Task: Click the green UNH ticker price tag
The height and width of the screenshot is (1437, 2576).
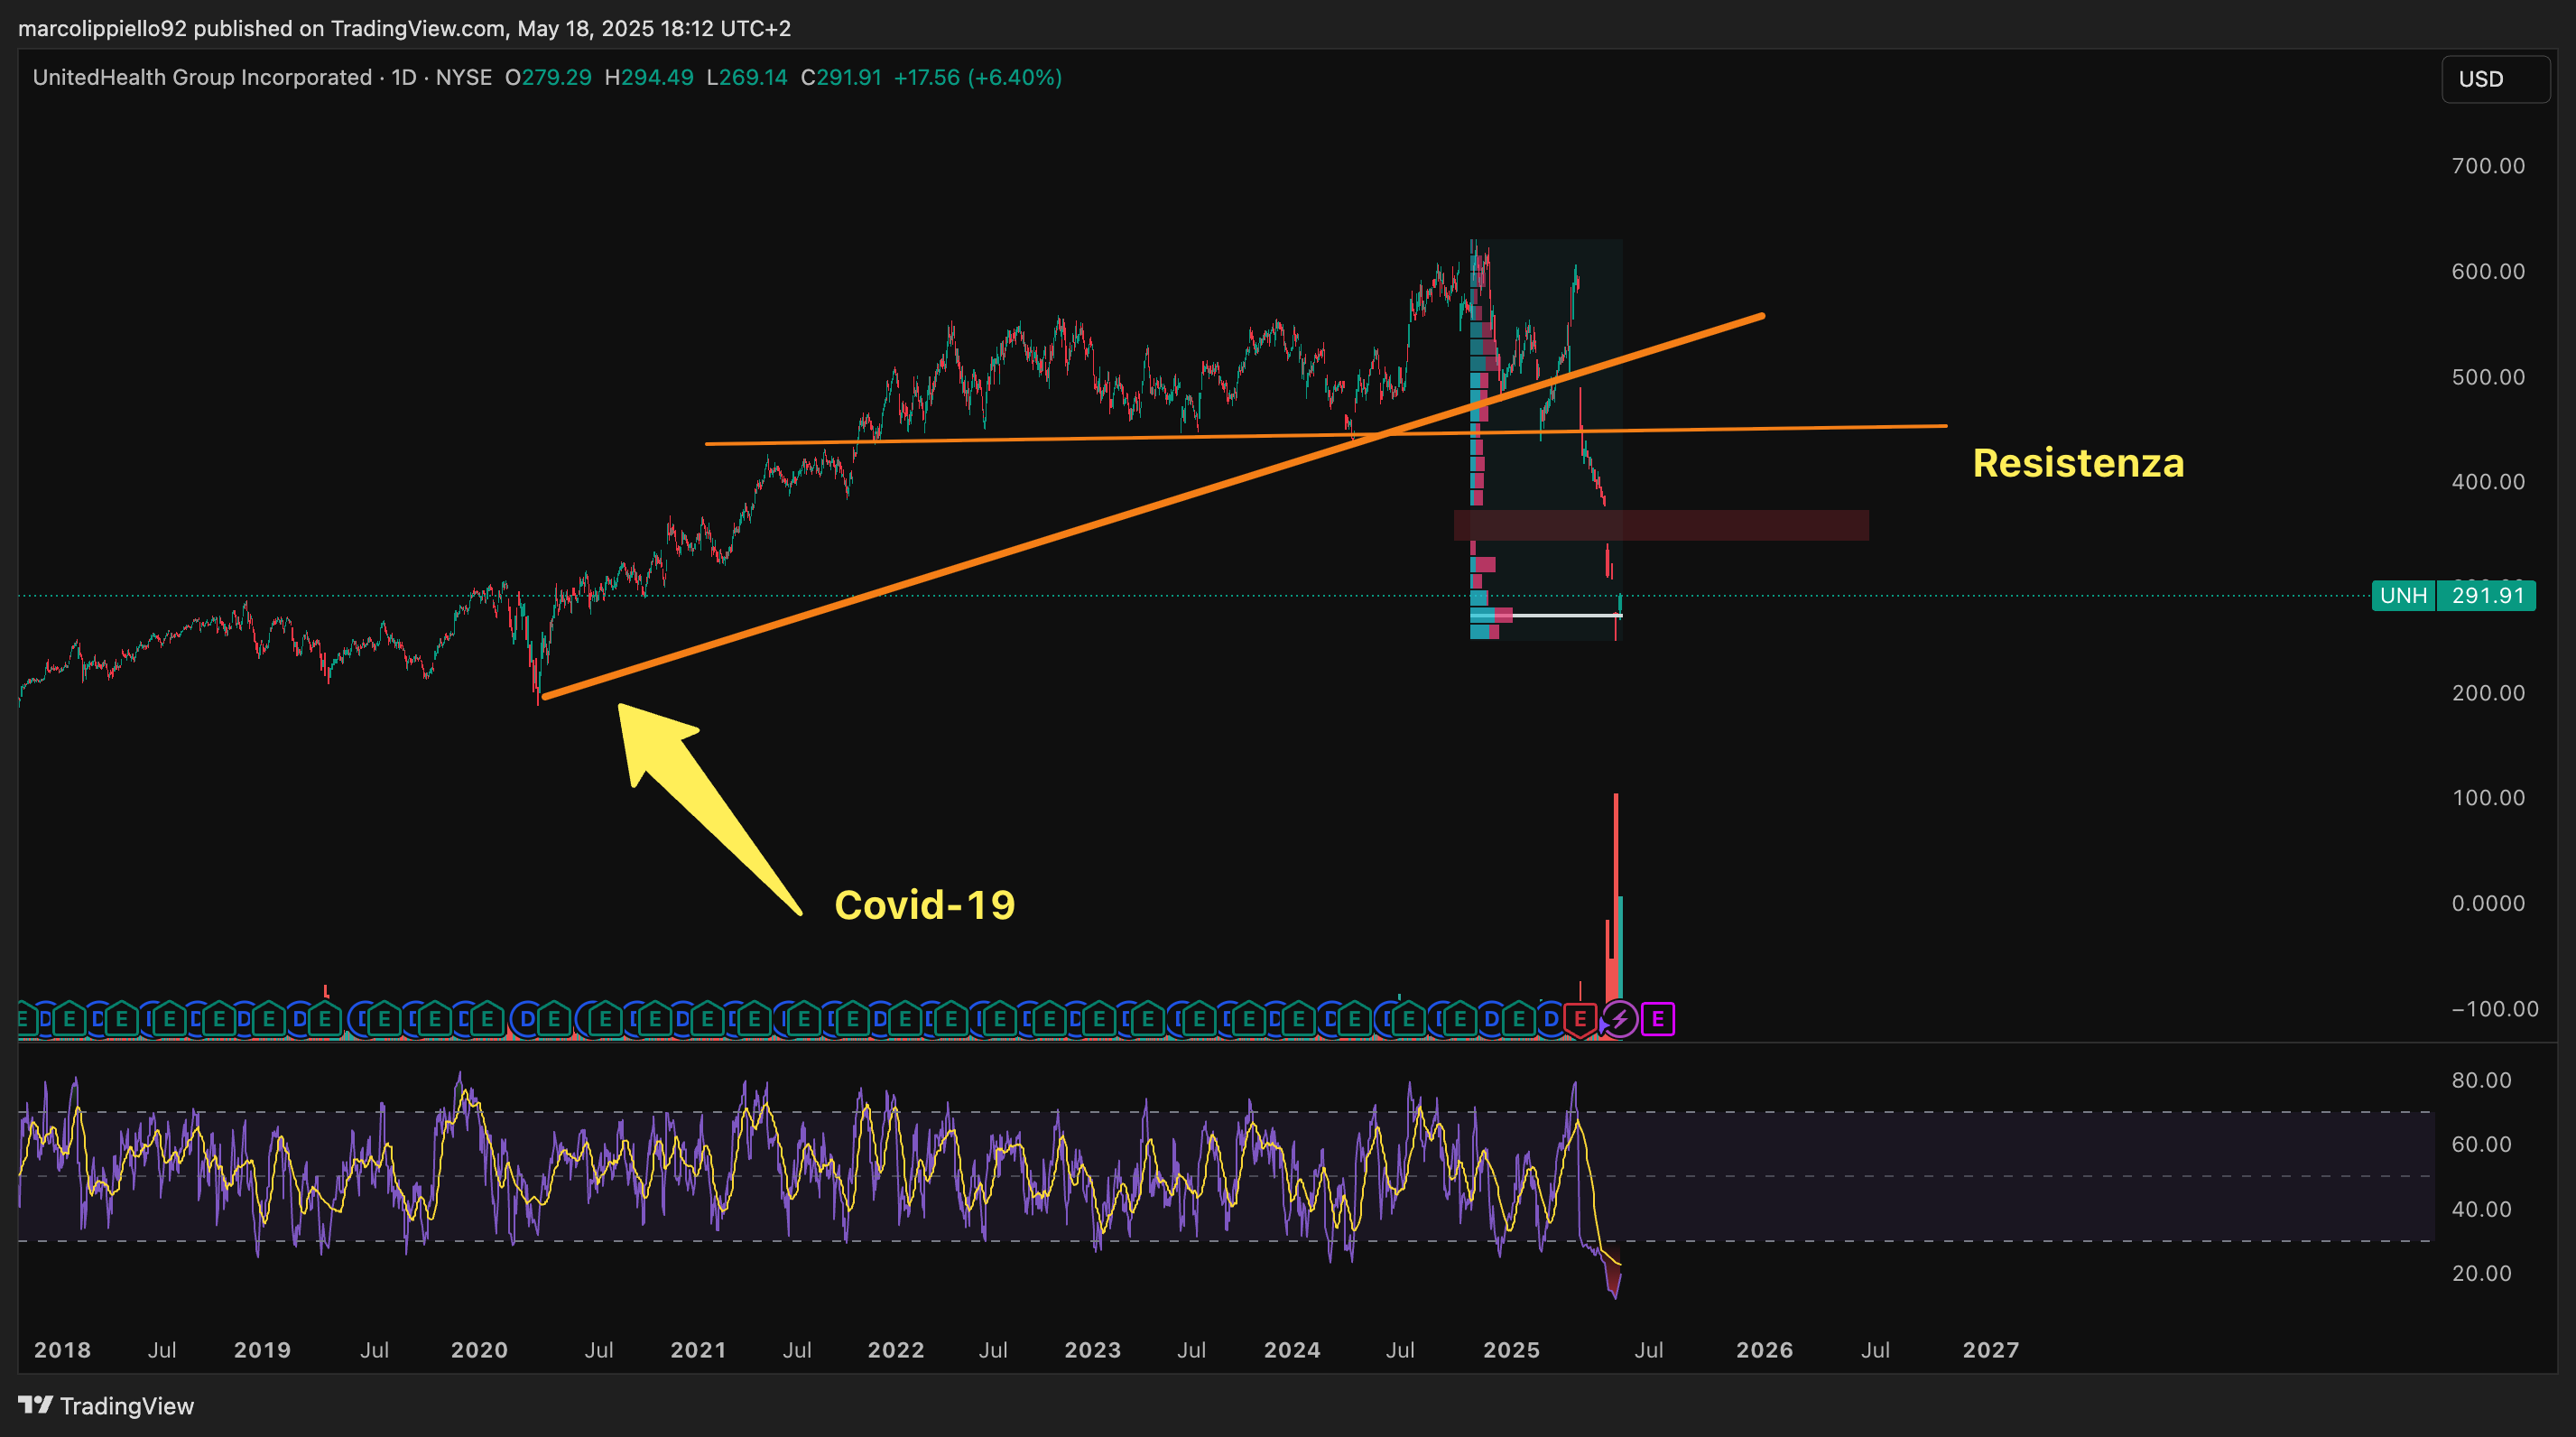Action: (2402, 596)
